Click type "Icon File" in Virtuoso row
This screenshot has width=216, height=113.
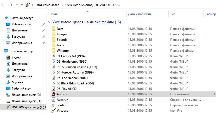176,111
